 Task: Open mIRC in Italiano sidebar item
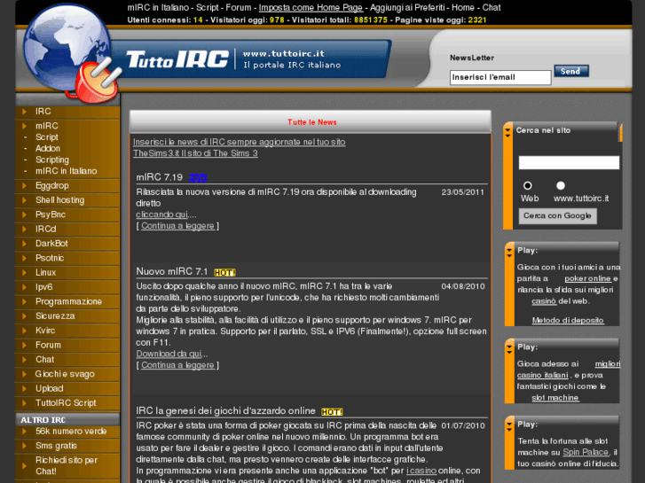click(x=67, y=171)
